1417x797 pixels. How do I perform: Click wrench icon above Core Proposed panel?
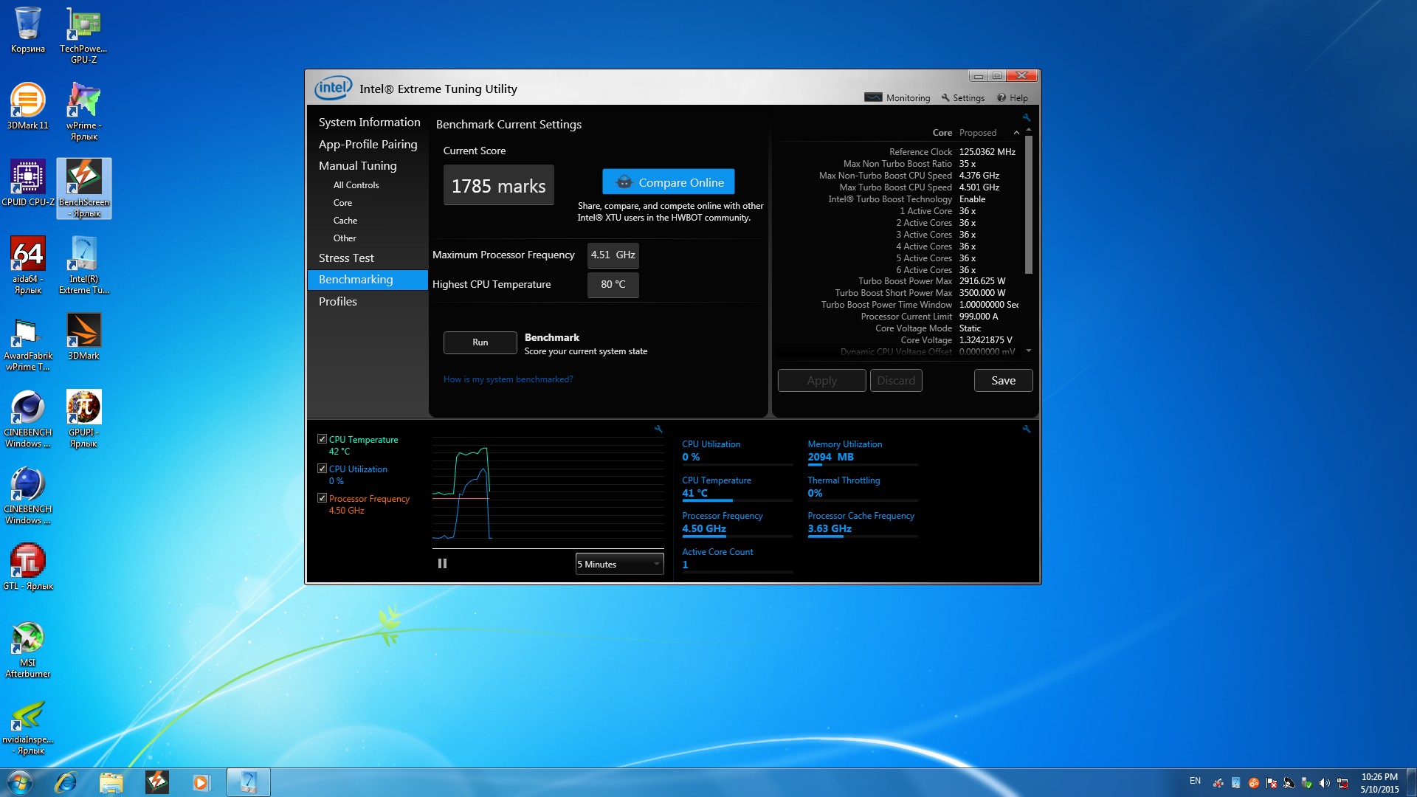[1026, 117]
